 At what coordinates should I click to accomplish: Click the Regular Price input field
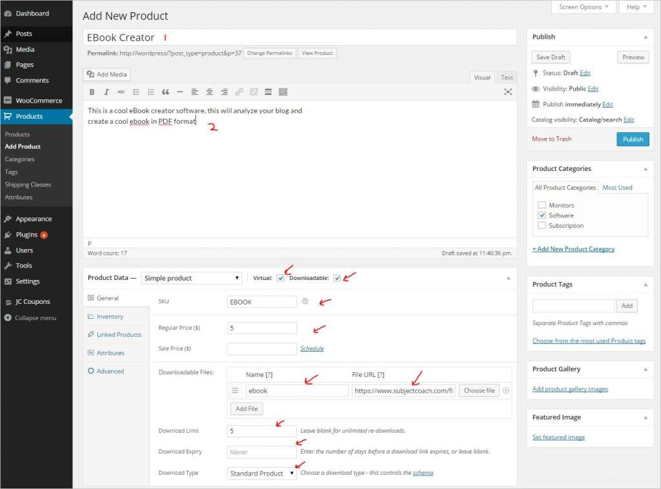pyautogui.click(x=261, y=328)
